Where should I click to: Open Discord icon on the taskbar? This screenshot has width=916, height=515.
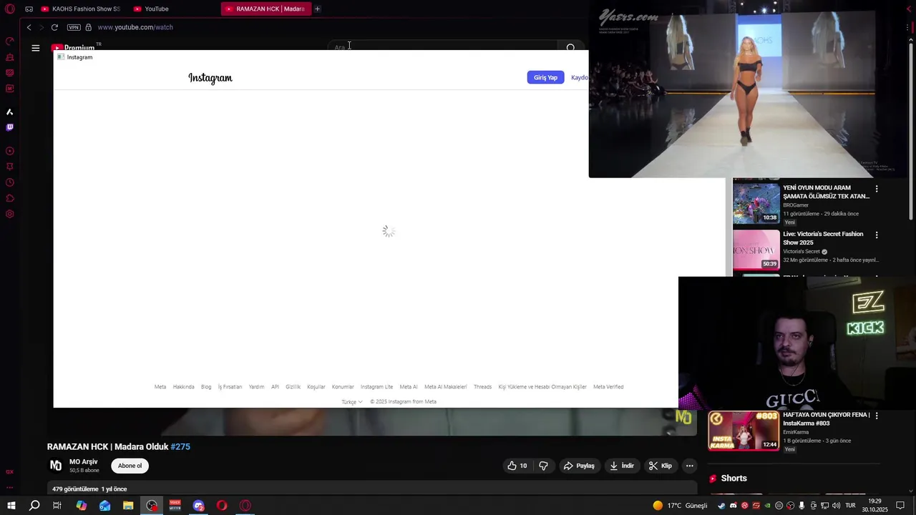pos(198,506)
